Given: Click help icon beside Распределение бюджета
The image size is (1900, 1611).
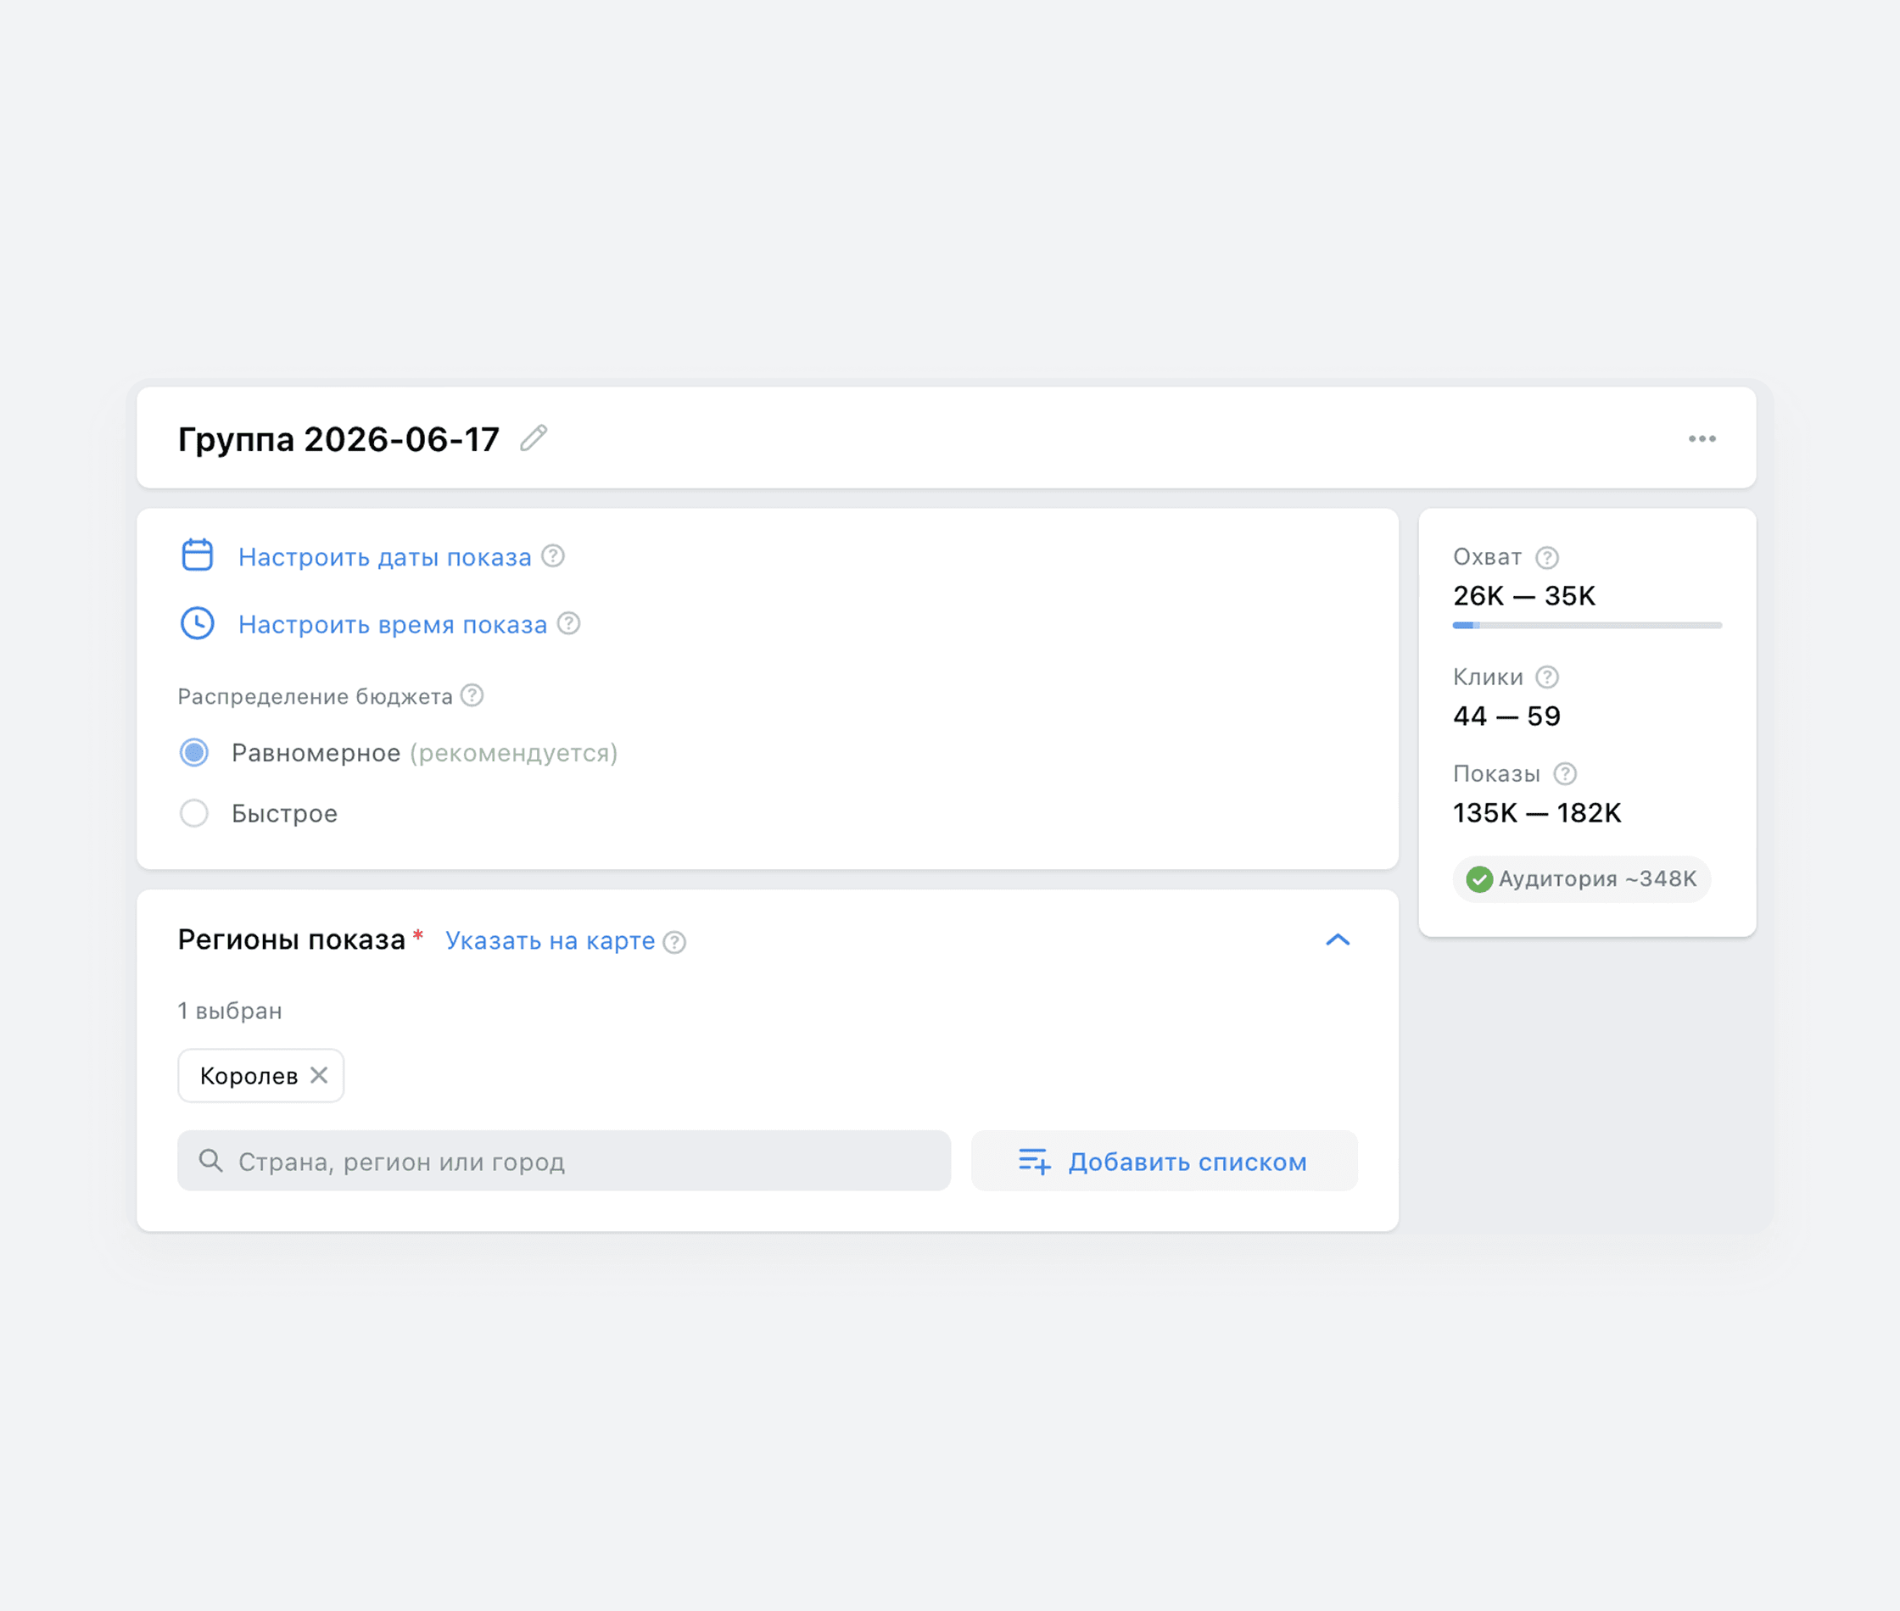Looking at the screenshot, I should (472, 695).
